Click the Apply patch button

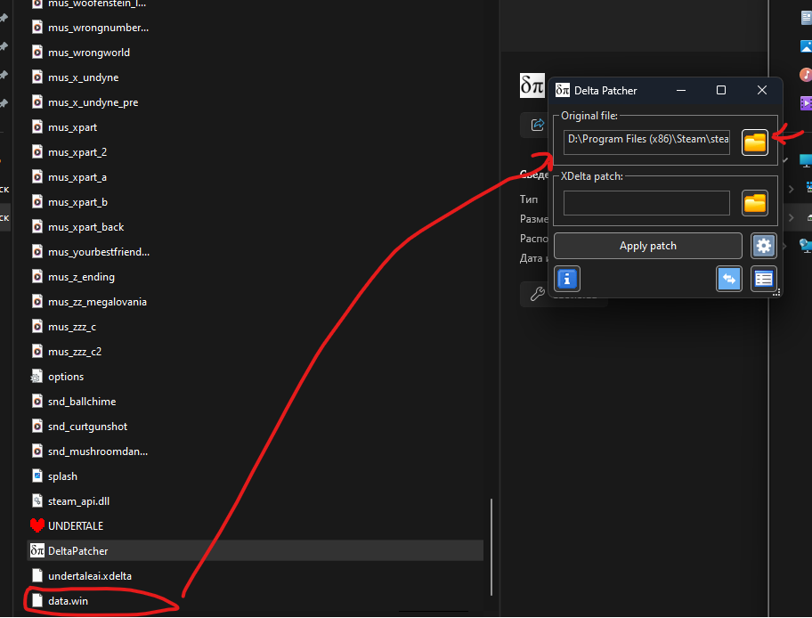click(648, 246)
